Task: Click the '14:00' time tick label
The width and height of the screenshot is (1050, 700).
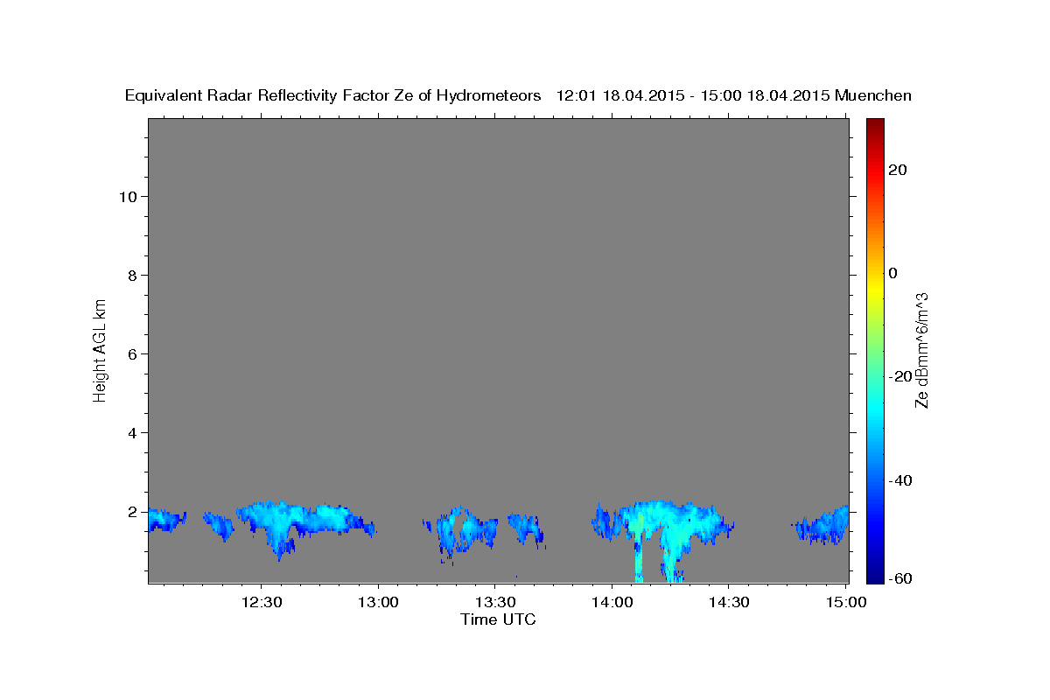Action: (x=612, y=602)
